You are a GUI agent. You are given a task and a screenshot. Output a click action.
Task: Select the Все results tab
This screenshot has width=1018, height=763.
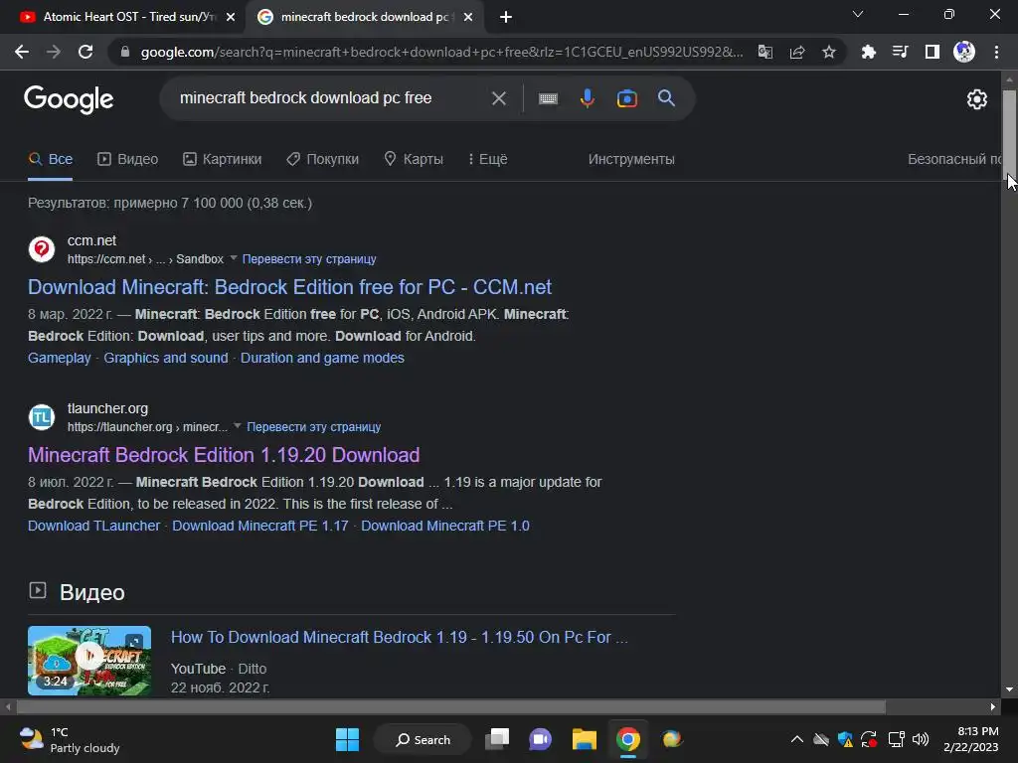(51, 159)
